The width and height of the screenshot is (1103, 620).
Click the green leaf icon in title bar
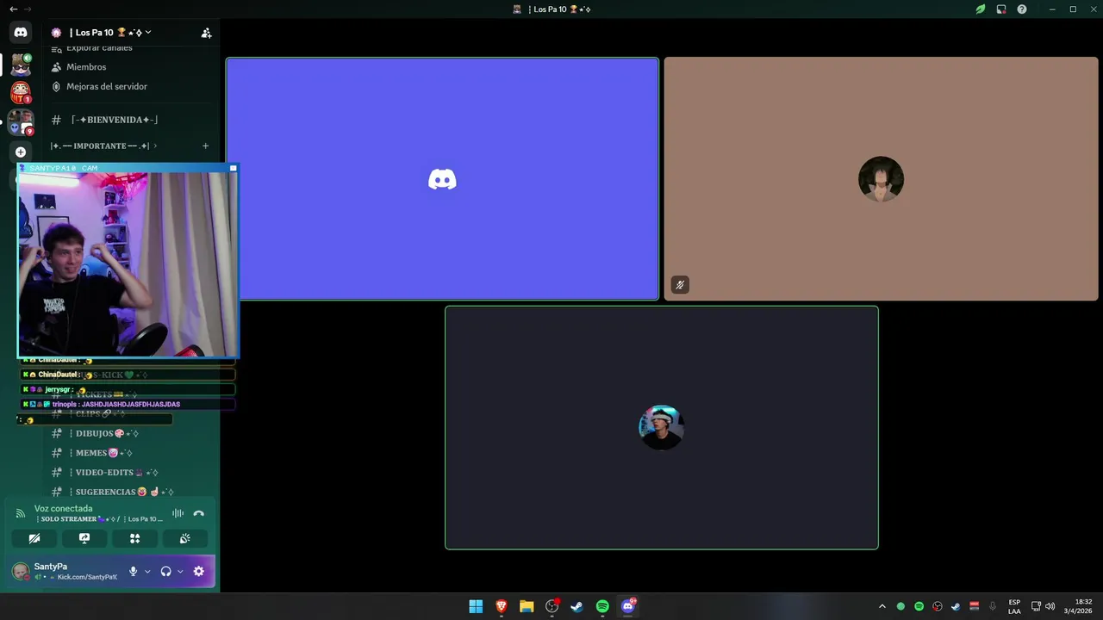pyautogui.click(x=981, y=9)
